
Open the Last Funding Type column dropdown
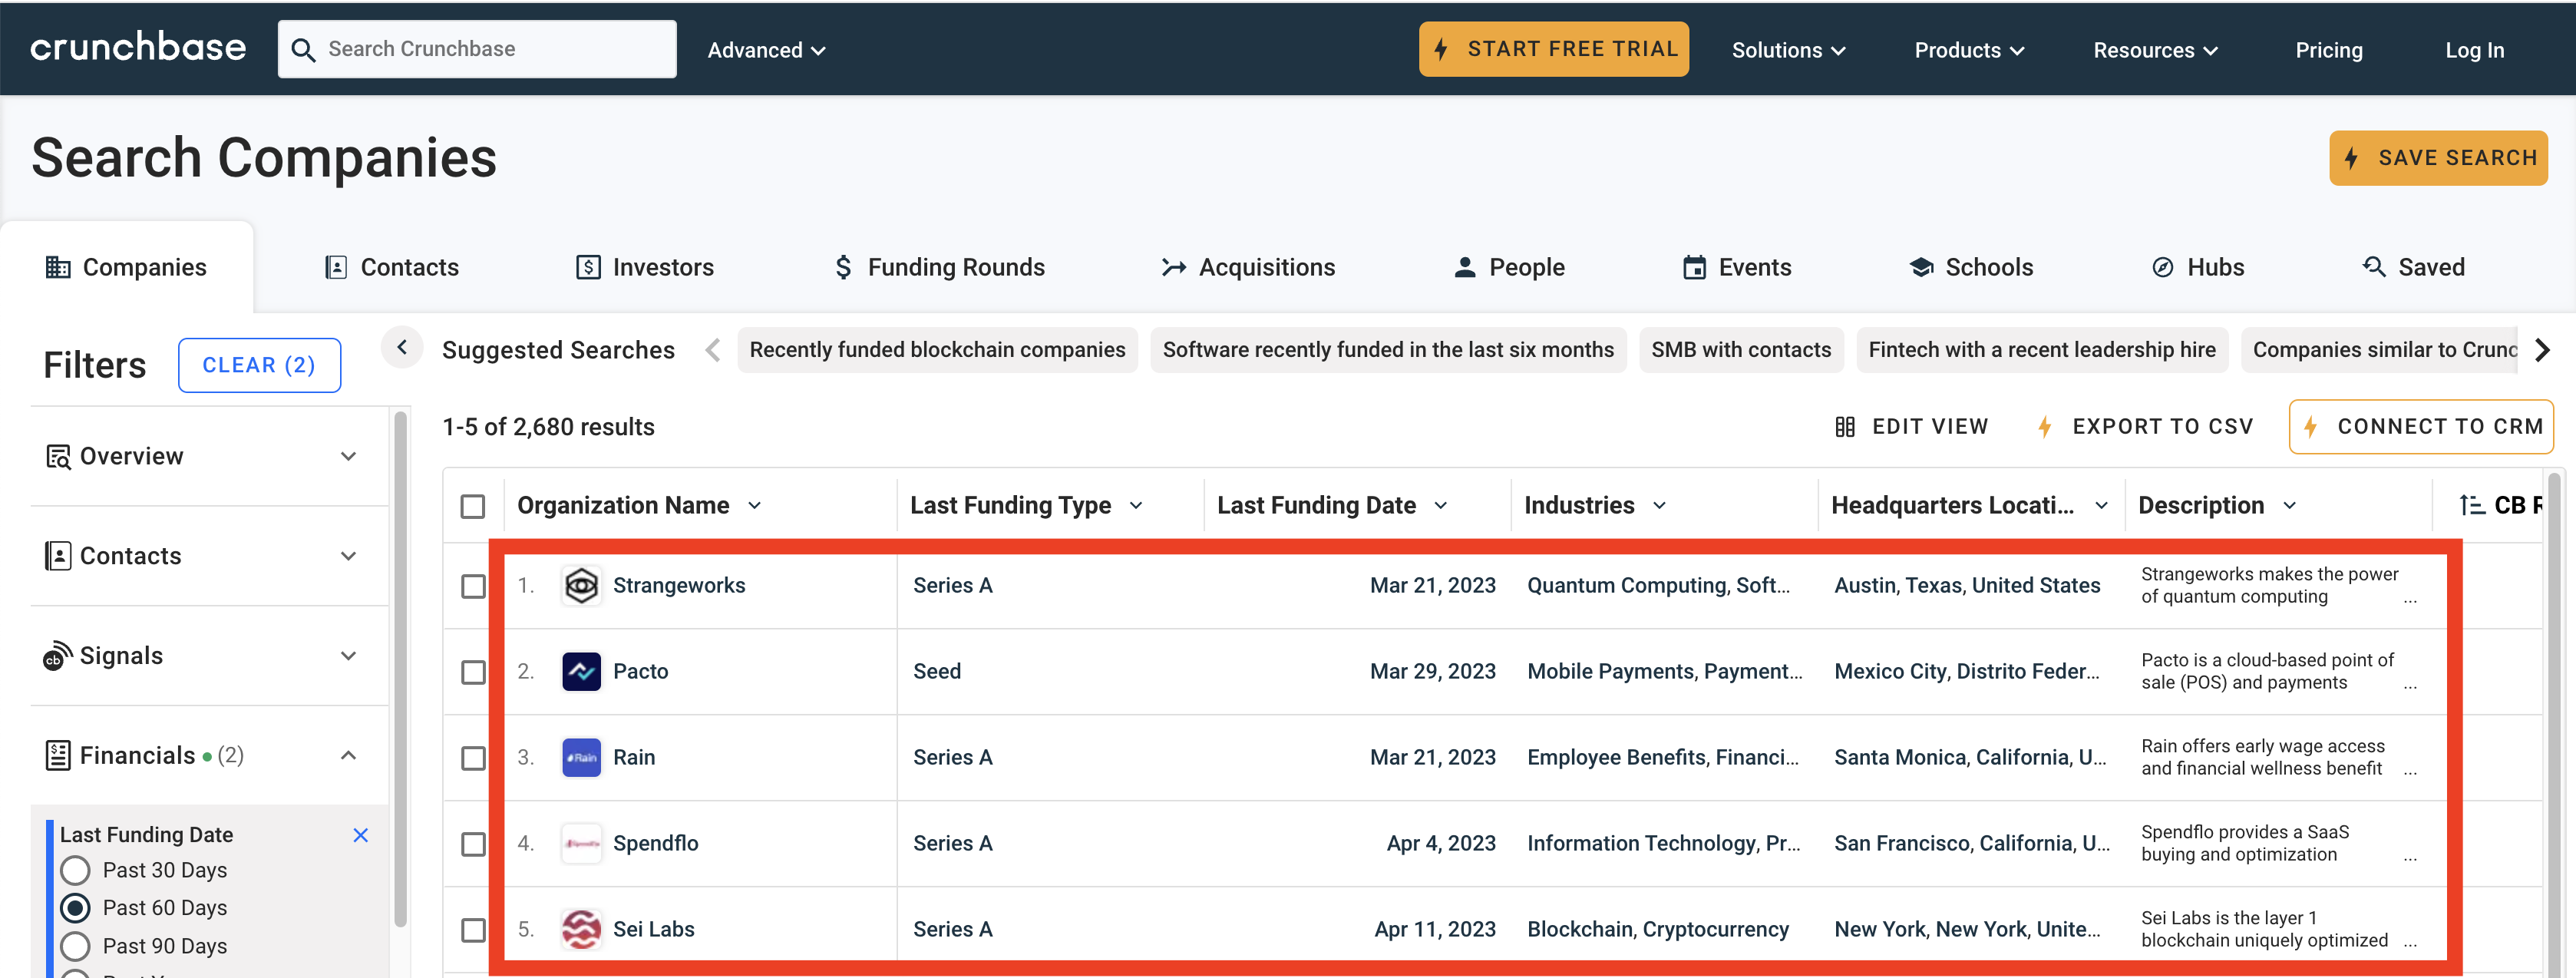pyautogui.click(x=1136, y=506)
